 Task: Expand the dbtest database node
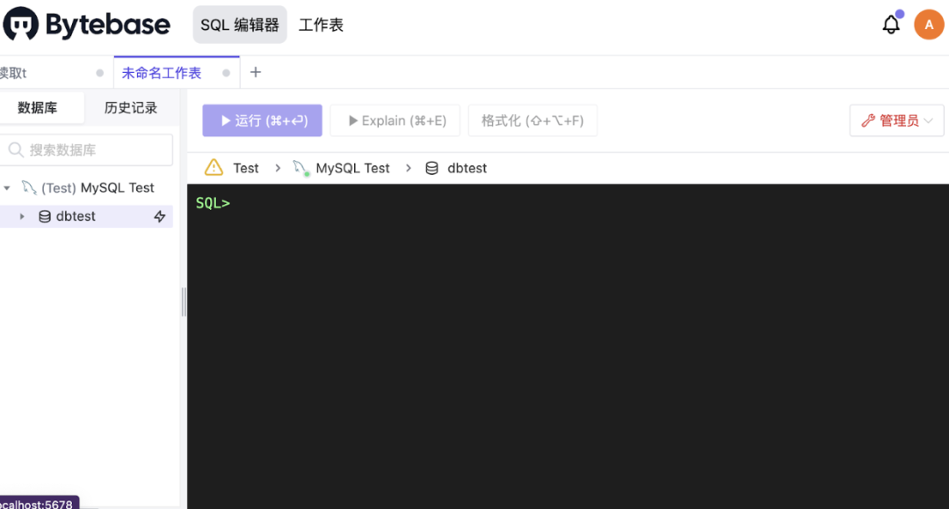(22, 216)
